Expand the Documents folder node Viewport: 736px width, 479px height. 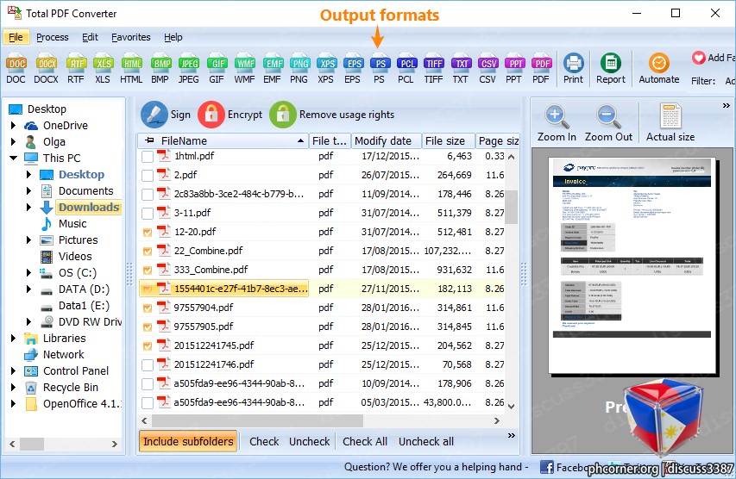(29, 190)
